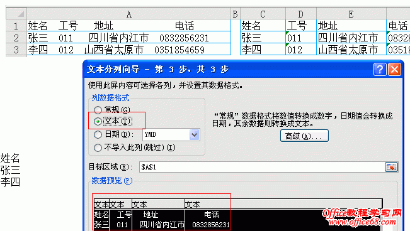The image size is (410, 231).
Task: Select cell C3 with 李四
Action: (x=263, y=50)
